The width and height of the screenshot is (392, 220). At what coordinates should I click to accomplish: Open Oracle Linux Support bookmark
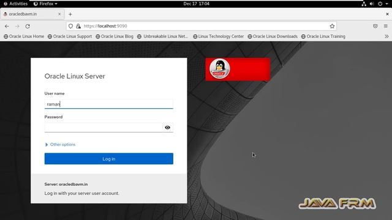tap(70, 37)
